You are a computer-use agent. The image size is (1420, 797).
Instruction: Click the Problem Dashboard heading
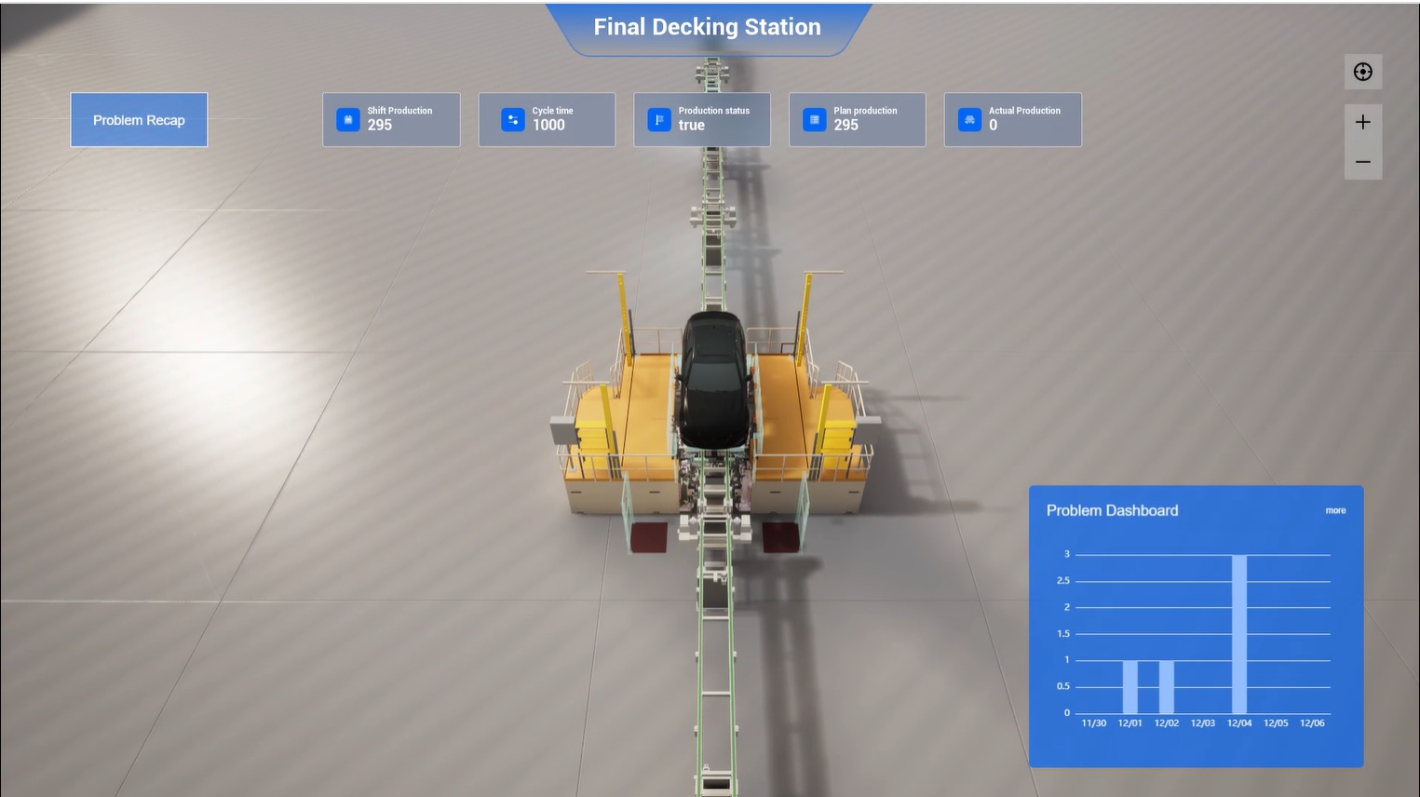point(1112,510)
